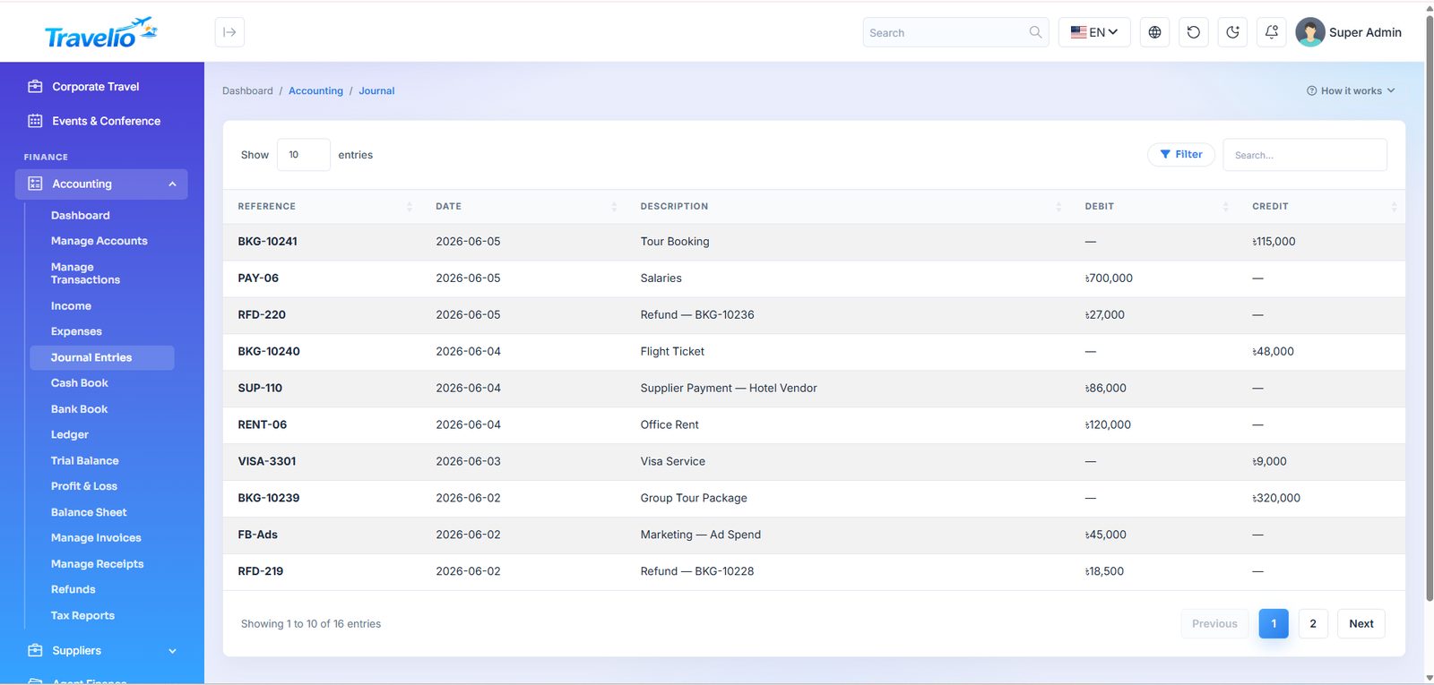
Task: Sort by Date column arrows
Action: click(x=614, y=206)
